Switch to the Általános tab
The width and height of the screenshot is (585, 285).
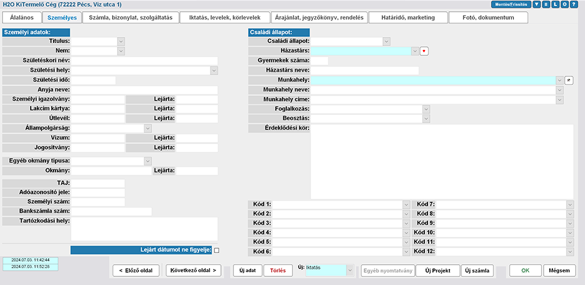22,18
